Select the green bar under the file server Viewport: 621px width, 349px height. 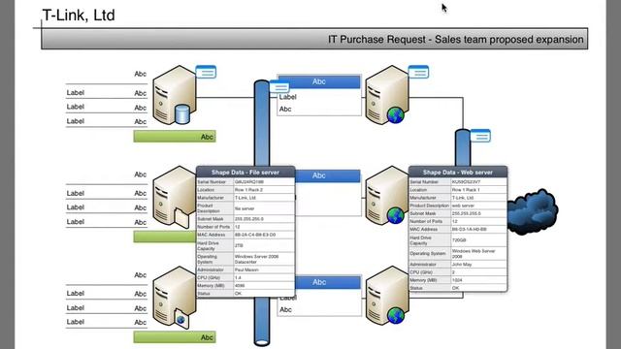click(165, 237)
